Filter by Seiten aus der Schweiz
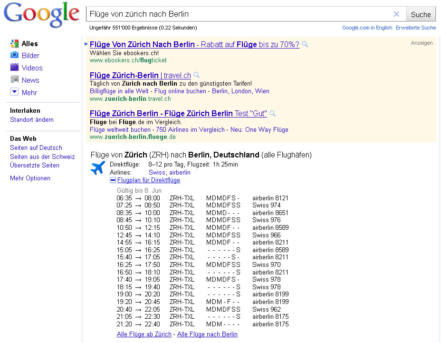The width and height of the screenshot is (441, 343). 42,157
